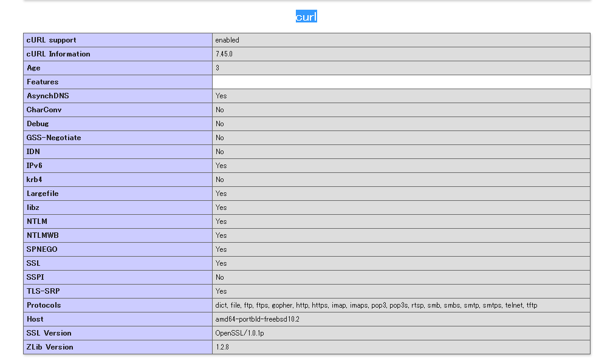Image resolution: width=613 pixels, height=358 pixels.
Task: Click the Yes value for Largefile
Action: (221, 194)
